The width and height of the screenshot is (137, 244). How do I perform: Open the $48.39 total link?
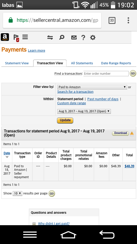click(x=129, y=166)
